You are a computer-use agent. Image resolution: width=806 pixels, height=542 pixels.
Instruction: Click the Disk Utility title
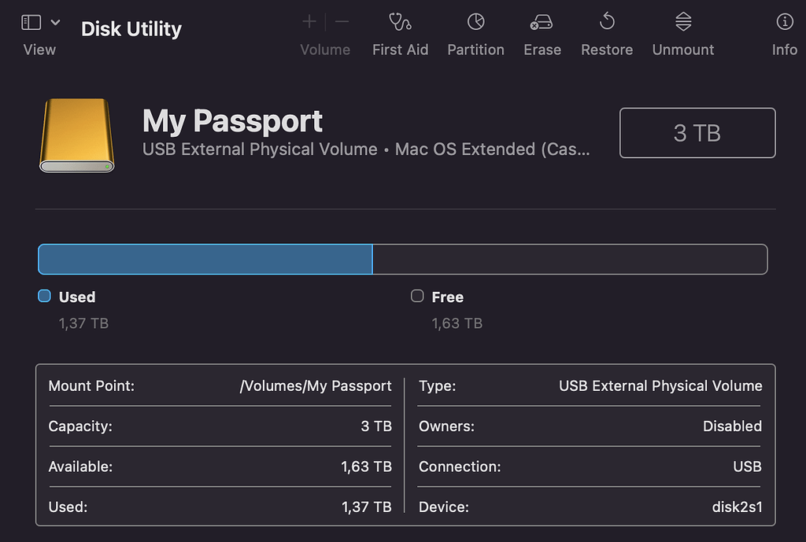click(131, 28)
